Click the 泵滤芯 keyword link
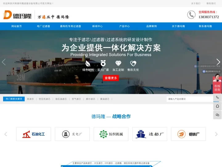The width and height of the screenshot is (222, 167). pos(30,99)
